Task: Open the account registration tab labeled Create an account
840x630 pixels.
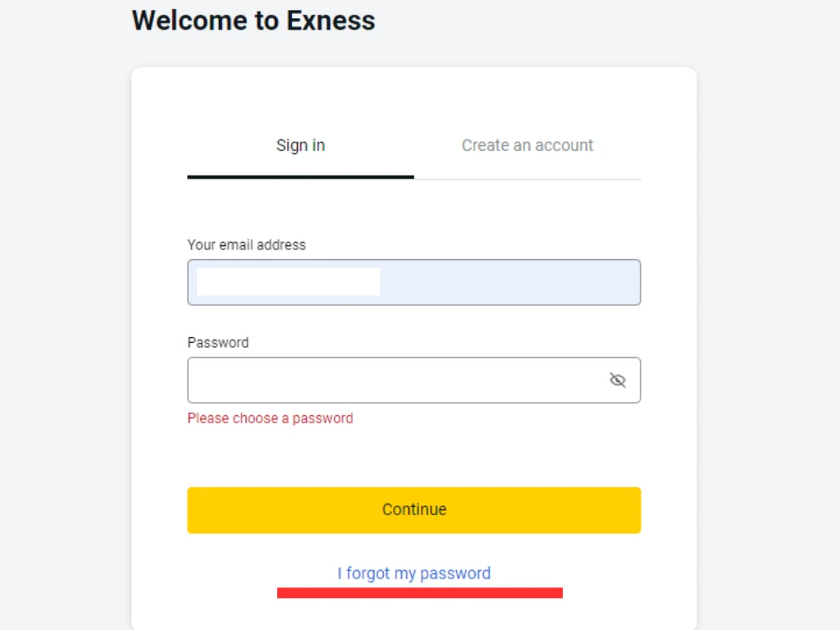Action: 527,145
